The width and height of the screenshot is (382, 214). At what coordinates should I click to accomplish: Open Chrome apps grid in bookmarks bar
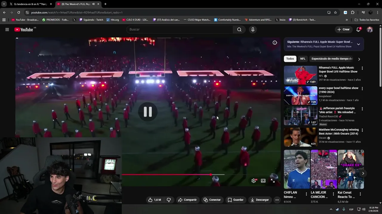[4, 20]
